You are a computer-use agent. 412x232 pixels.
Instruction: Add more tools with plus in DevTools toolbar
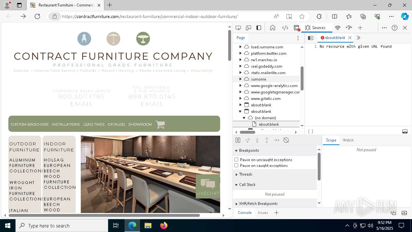[360, 28]
